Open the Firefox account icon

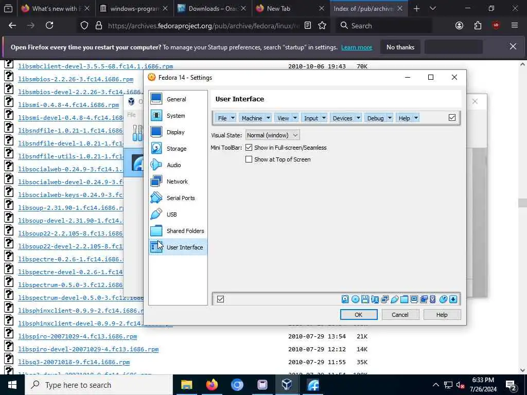tap(459, 26)
